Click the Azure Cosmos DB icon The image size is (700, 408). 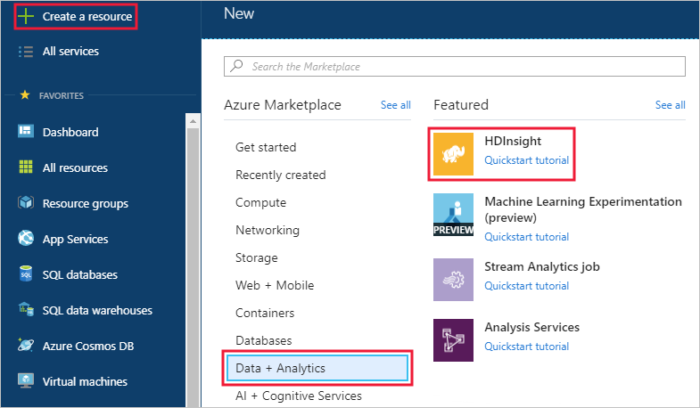coord(26,346)
